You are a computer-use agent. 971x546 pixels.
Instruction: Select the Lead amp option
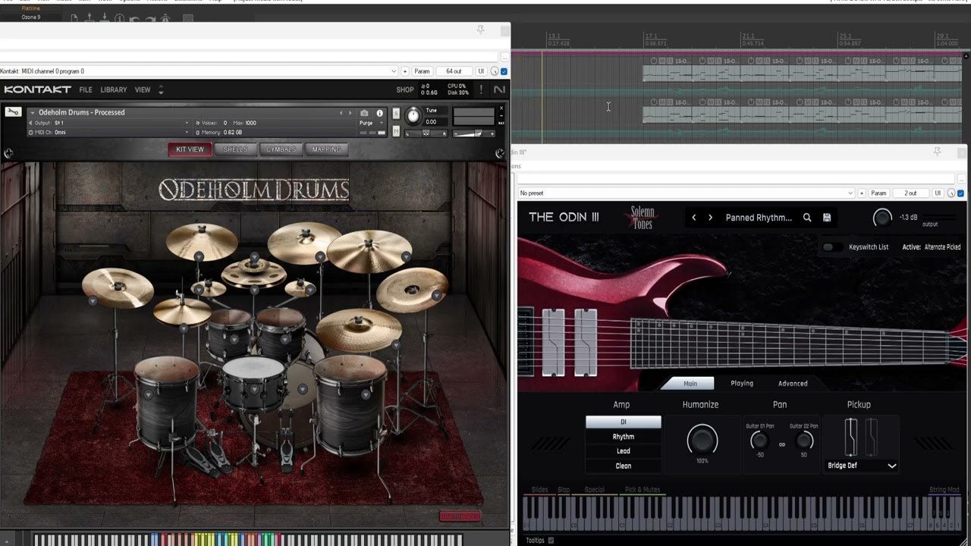[x=624, y=451]
